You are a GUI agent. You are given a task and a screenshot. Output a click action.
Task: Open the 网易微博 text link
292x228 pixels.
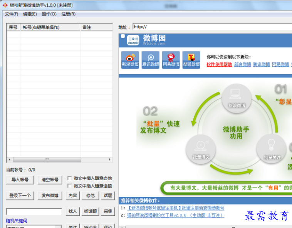pyautogui.click(x=280, y=64)
